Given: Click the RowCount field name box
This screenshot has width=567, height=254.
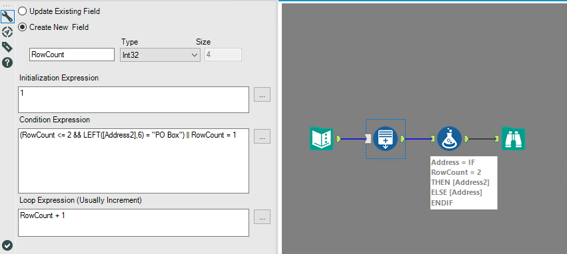Looking at the screenshot, I should click(x=71, y=55).
